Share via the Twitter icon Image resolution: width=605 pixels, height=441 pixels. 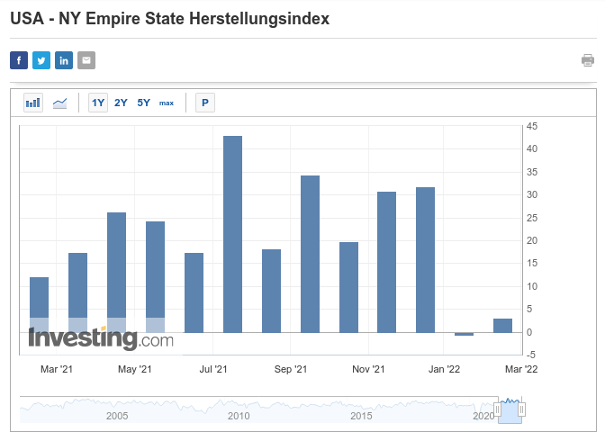click(41, 60)
